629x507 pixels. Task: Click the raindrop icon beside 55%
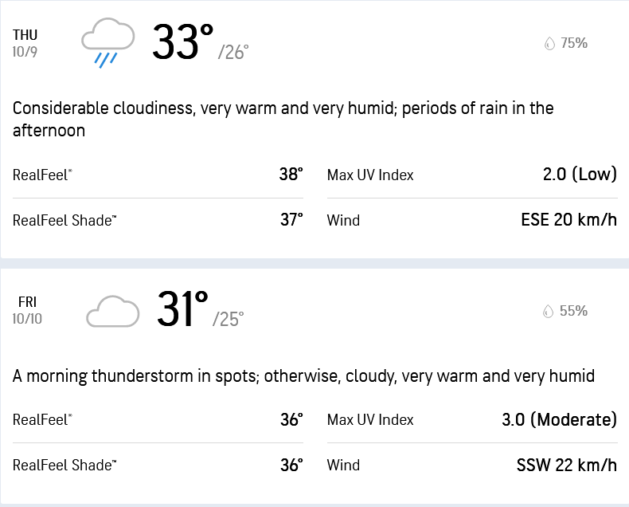549,312
